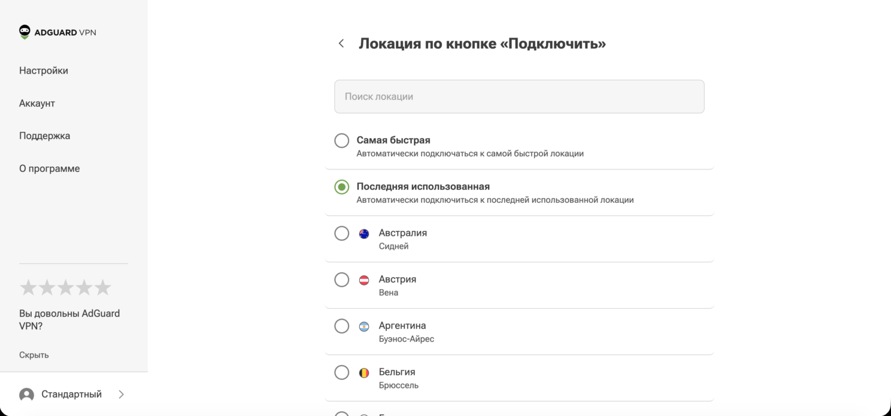Screen dimensions: 891x416
Task: Select the Австрия Вена radio button
Action: pos(341,280)
